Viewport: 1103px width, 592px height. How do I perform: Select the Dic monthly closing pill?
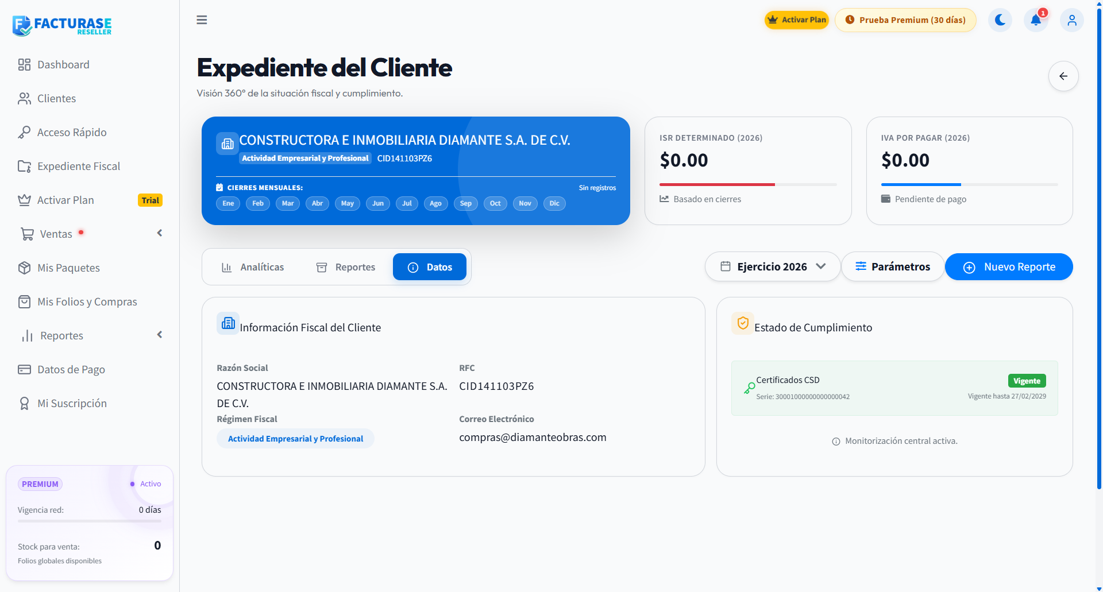pos(554,203)
